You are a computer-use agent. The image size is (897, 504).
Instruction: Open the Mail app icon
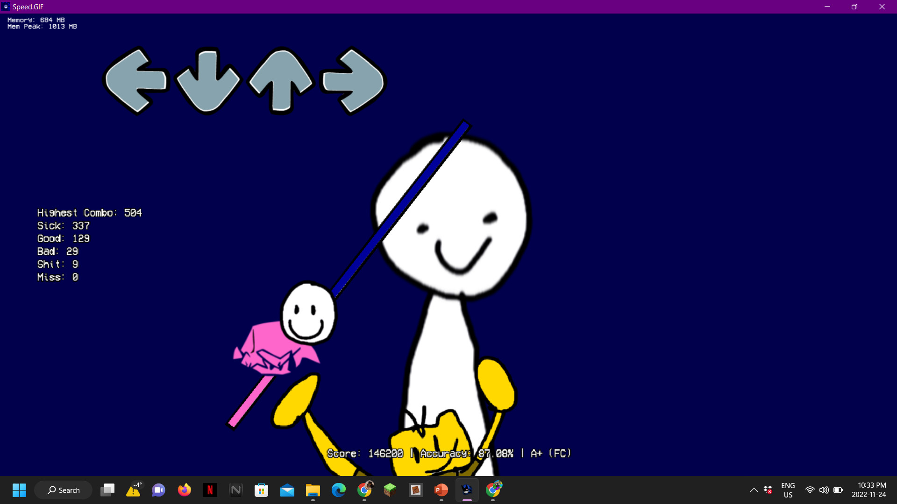287,490
